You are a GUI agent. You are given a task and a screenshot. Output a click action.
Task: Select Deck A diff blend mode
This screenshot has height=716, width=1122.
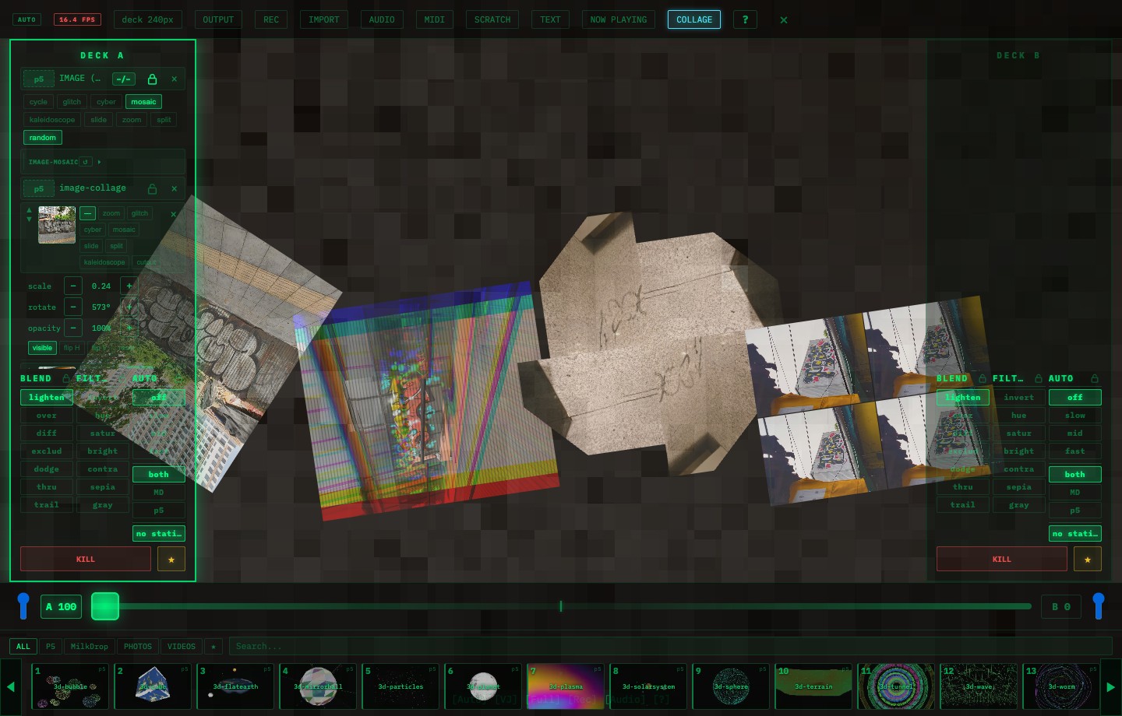47,433
